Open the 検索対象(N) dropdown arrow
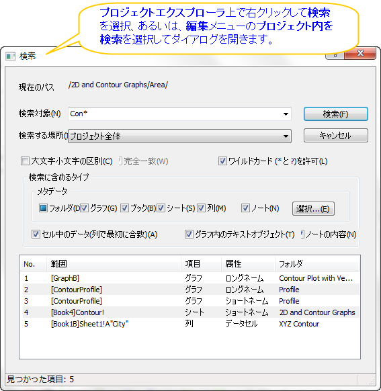The height and width of the screenshot is (391, 381). pos(286,114)
